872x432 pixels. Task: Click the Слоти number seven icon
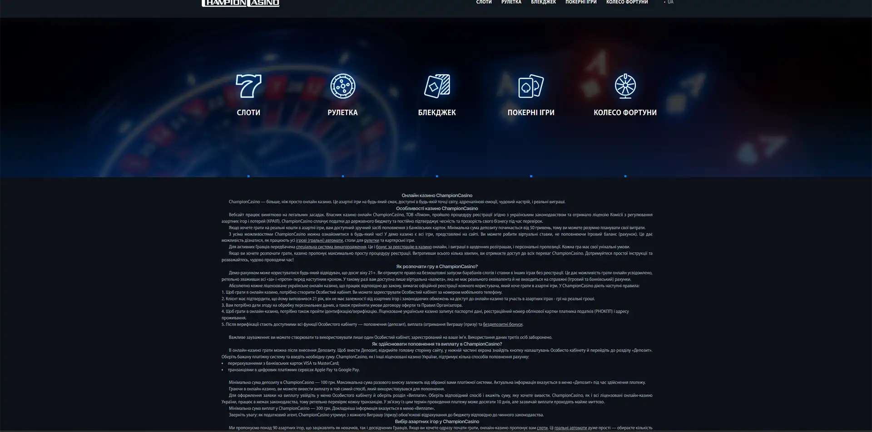[x=248, y=86]
